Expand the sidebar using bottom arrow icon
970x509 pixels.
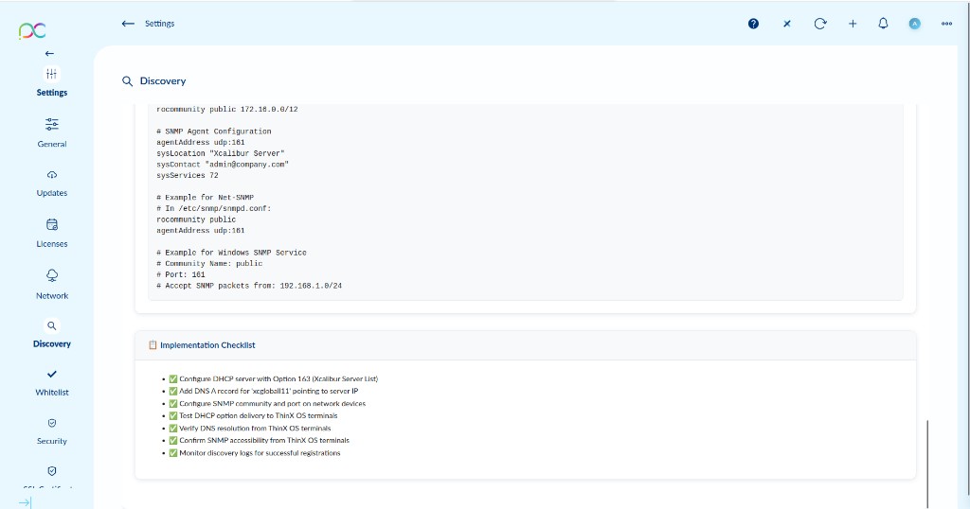25,502
